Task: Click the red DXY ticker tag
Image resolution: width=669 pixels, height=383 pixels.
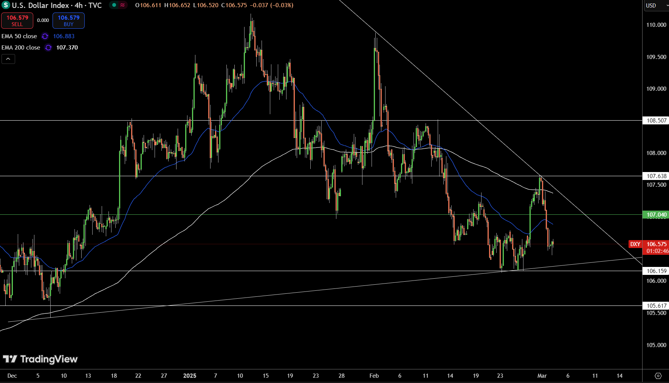Action: tap(635, 244)
